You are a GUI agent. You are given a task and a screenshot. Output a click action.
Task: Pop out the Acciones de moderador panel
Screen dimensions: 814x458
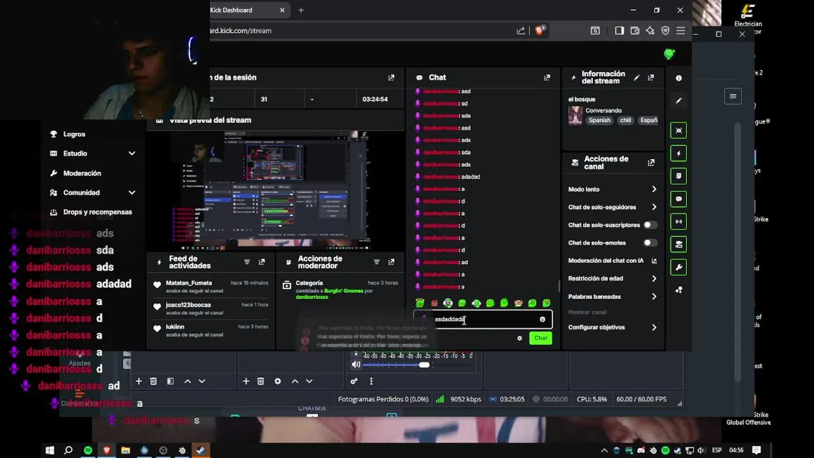point(391,262)
